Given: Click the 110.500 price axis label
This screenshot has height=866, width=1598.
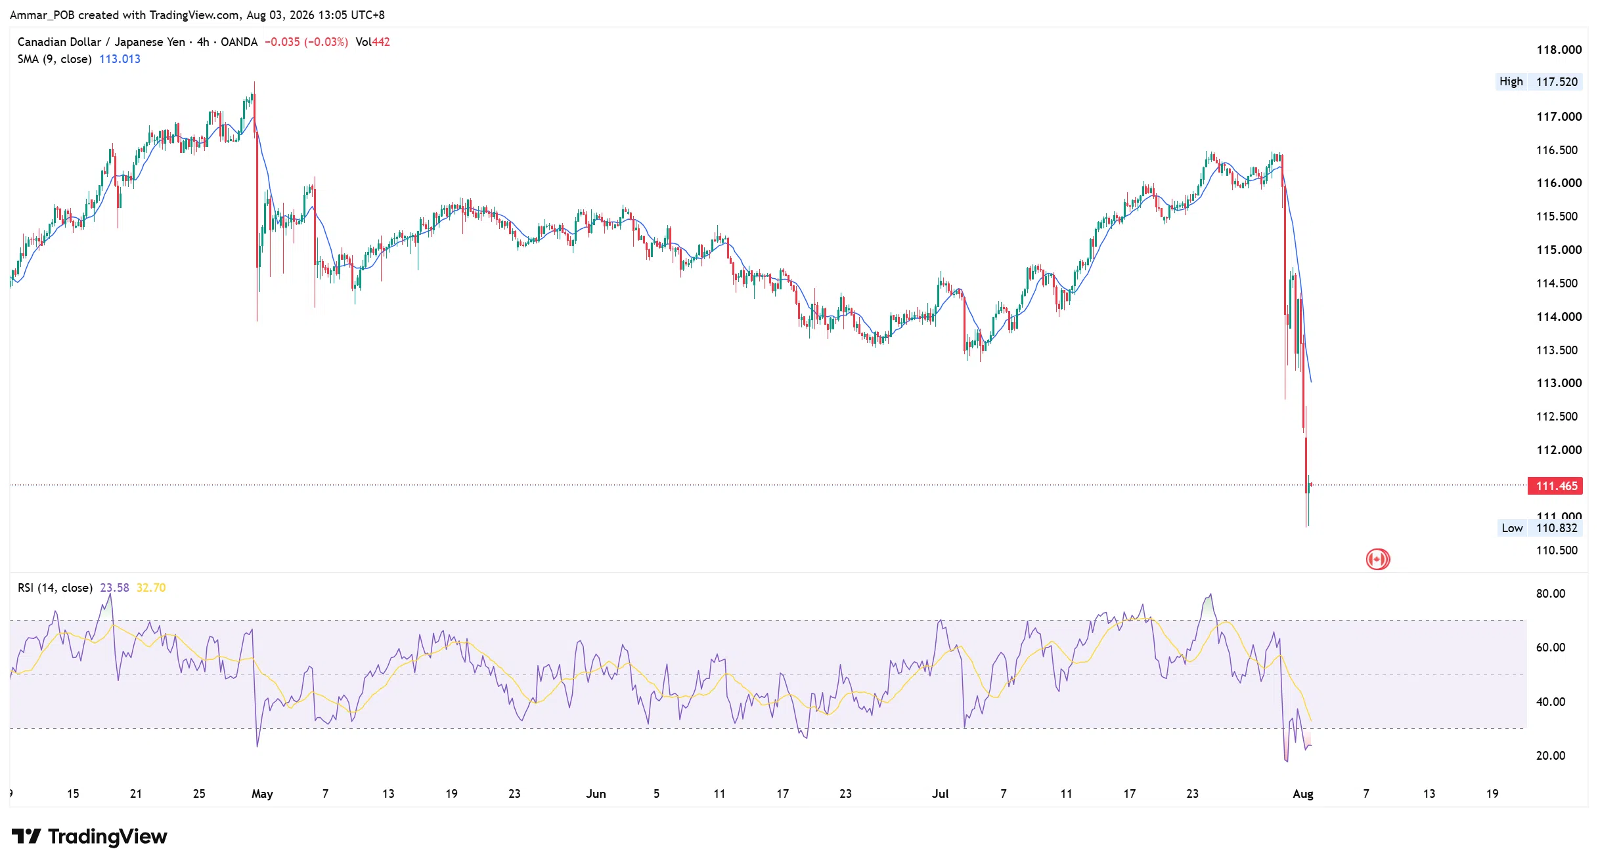Looking at the screenshot, I should point(1557,550).
